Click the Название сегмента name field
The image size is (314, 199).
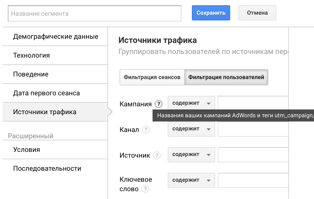click(94, 13)
